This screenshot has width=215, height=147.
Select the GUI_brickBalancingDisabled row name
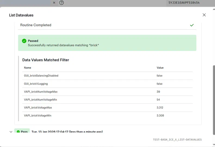[x=41, y=76]
